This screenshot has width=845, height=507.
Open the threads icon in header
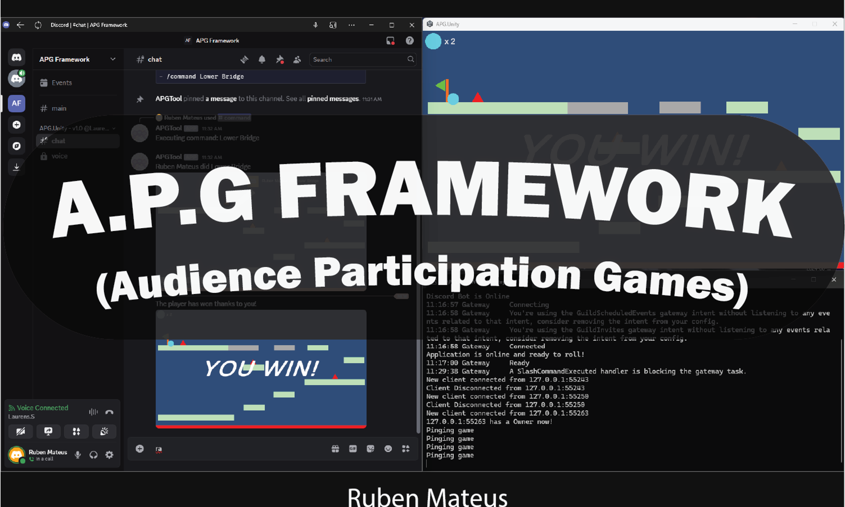pos(244,60)
